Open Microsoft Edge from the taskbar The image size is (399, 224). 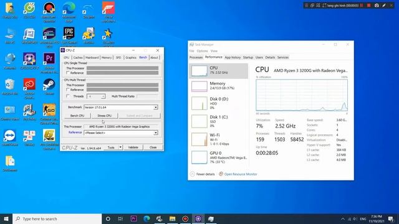coord(147,218)
